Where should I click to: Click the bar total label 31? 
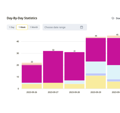pos(74,51)
